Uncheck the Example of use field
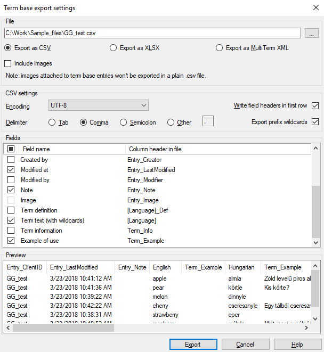 (x=11, y=241)
